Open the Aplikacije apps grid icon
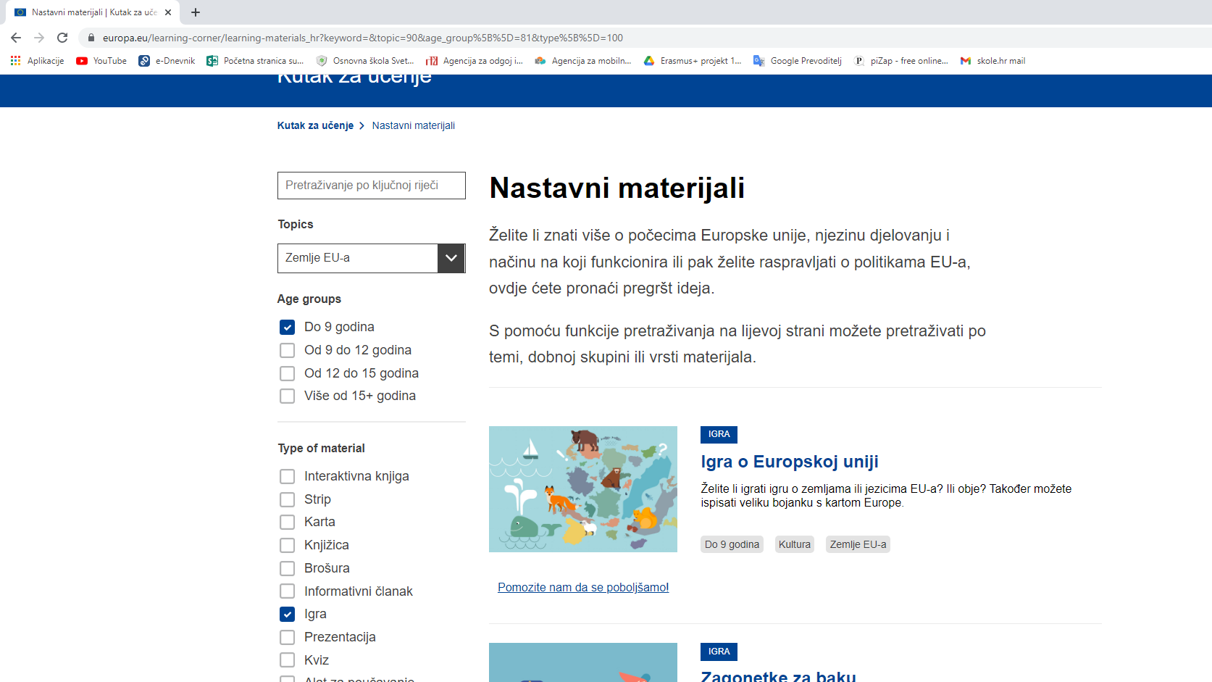1212x682 pixels. 15,61
